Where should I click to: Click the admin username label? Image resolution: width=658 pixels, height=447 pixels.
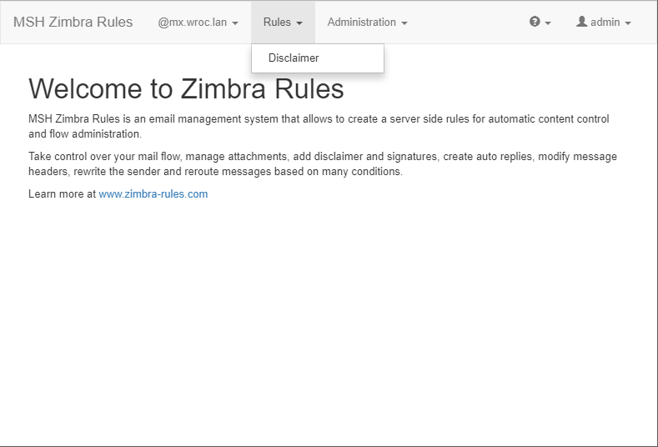[605, 22]
